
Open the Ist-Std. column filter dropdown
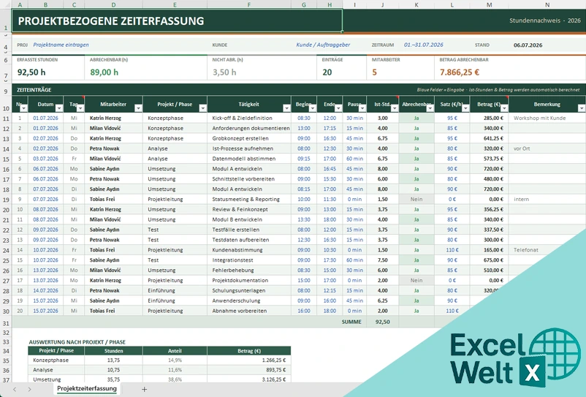point(395,108)
